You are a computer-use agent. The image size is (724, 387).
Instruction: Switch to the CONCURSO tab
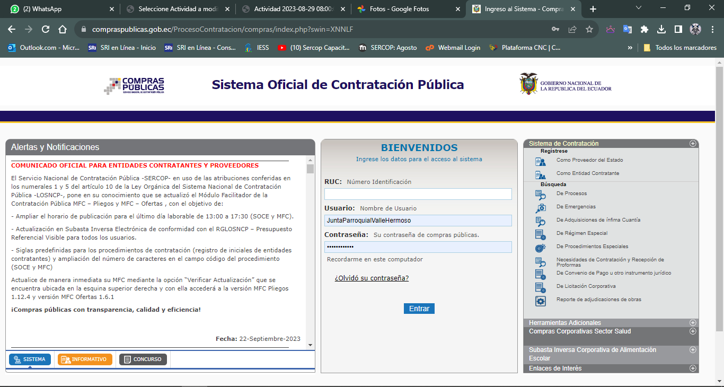coord(143,359)
